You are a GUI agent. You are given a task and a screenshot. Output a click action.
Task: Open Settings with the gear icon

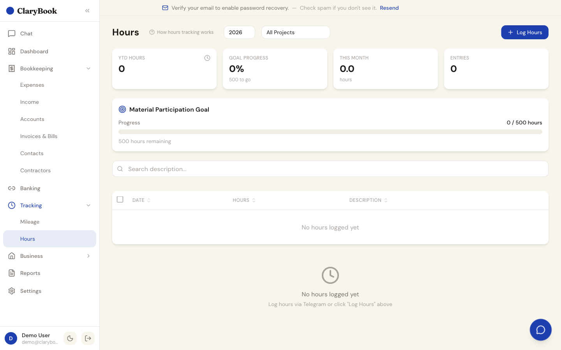tap(11, 291)
